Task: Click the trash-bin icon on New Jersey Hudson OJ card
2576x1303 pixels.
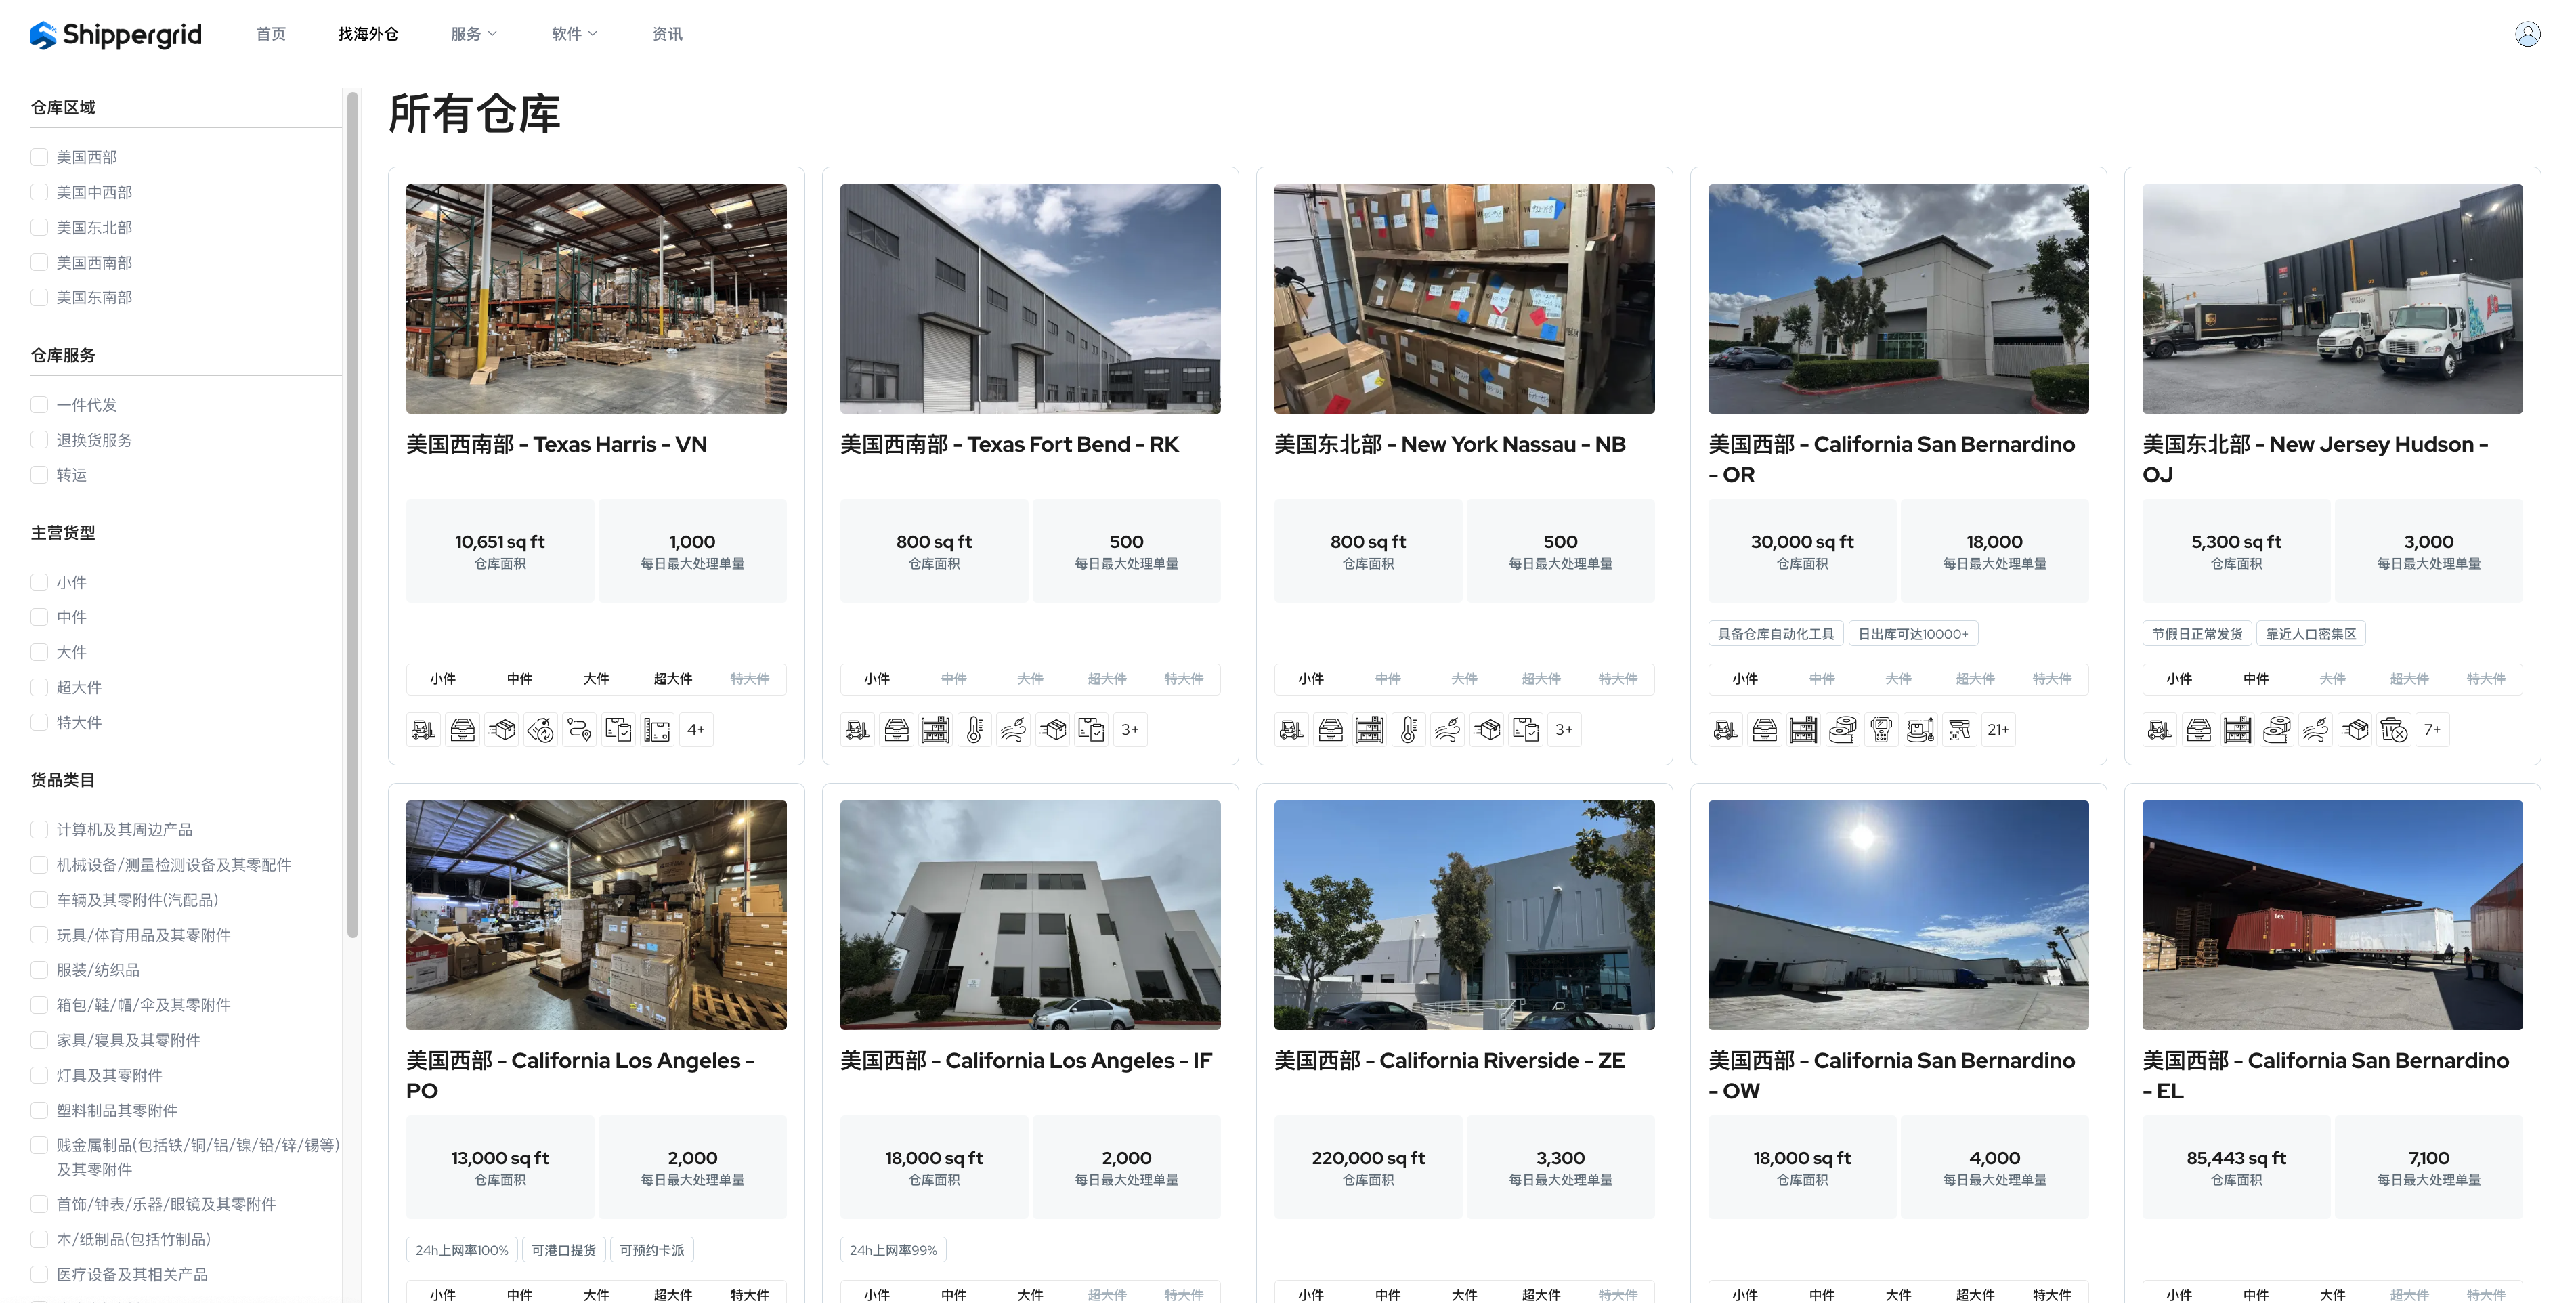Action: 2393,730
